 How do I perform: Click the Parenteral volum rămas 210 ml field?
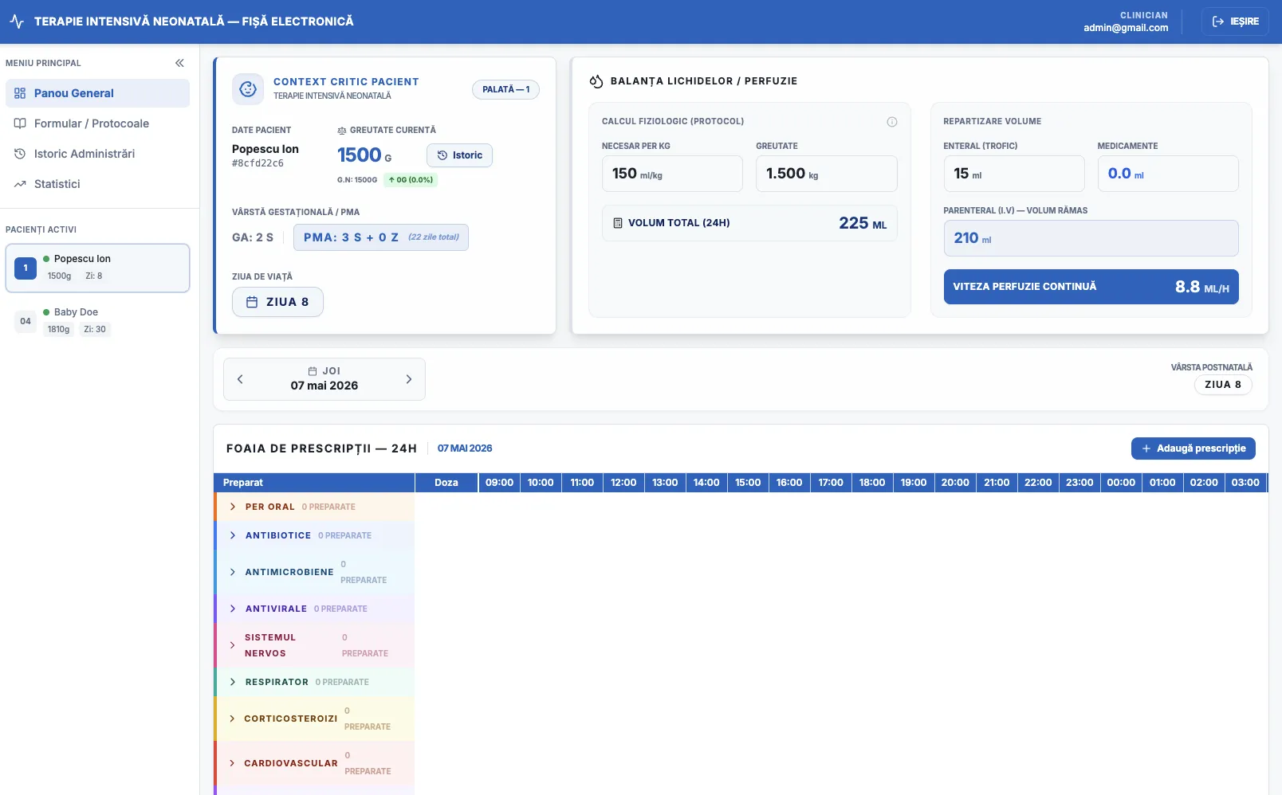click(x=1091, y=238)
